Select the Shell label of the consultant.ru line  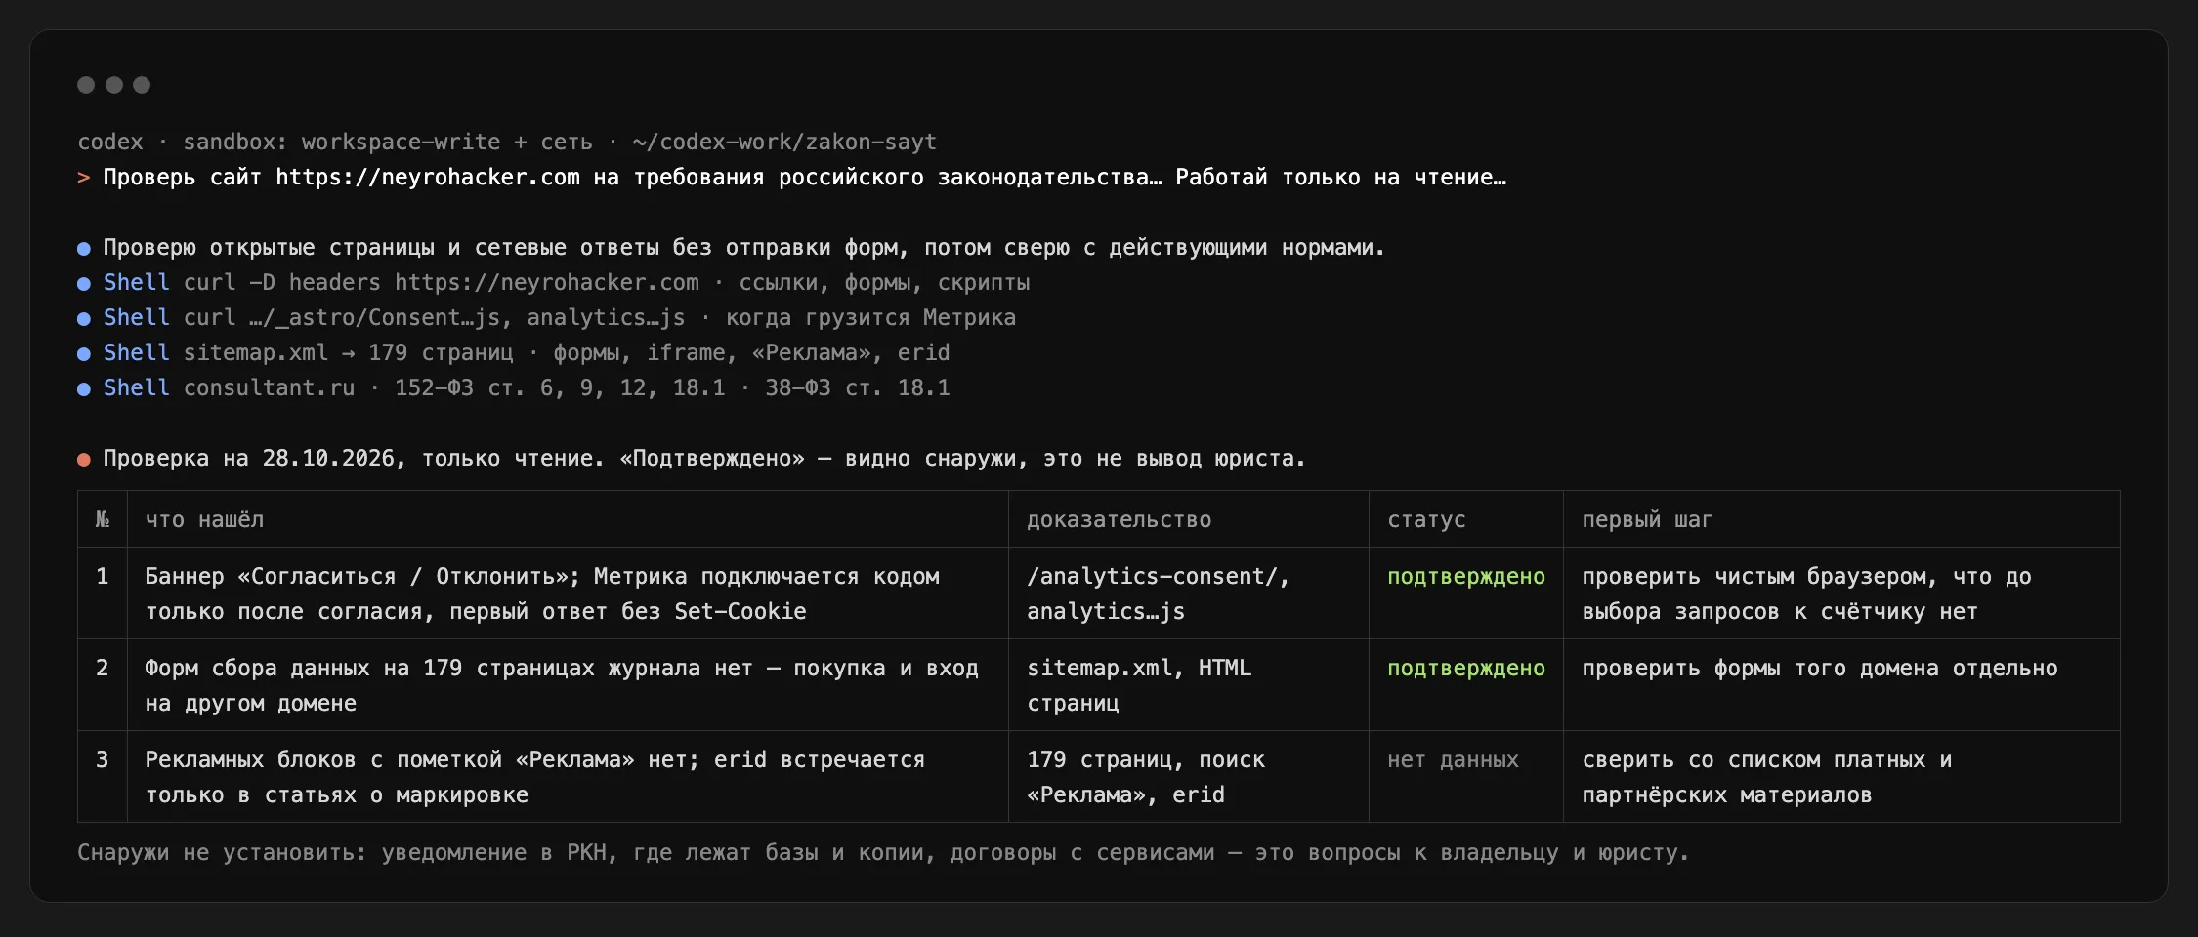[137, 388]
